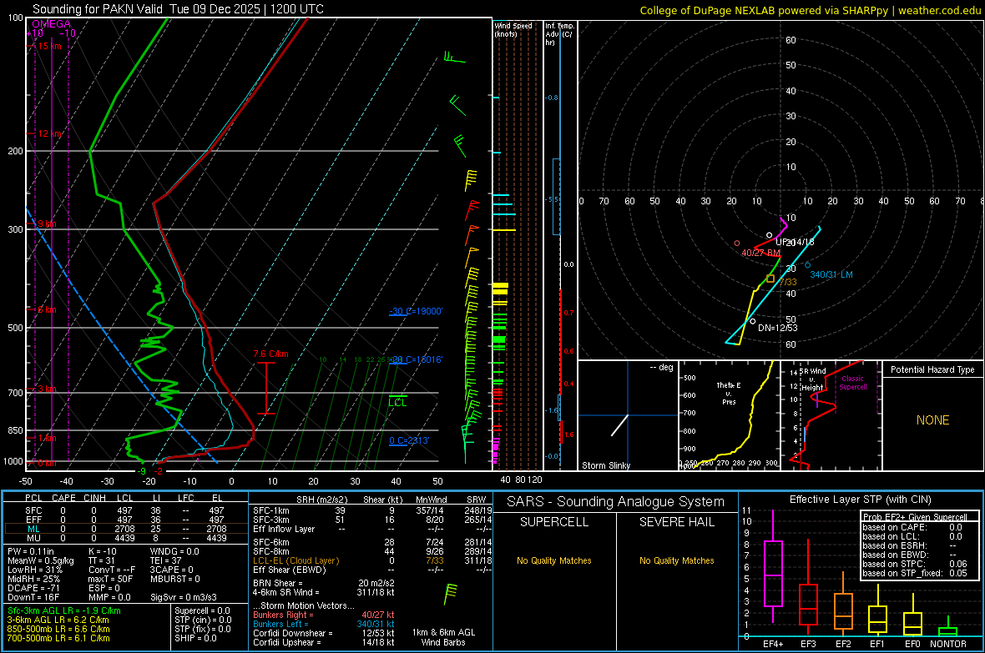The image size is (985, 653).
Task: Select the ML parcel row
Action: coord(126,529)
